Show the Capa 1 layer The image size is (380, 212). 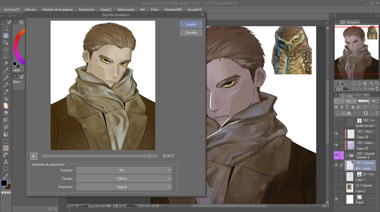[336, 176]
